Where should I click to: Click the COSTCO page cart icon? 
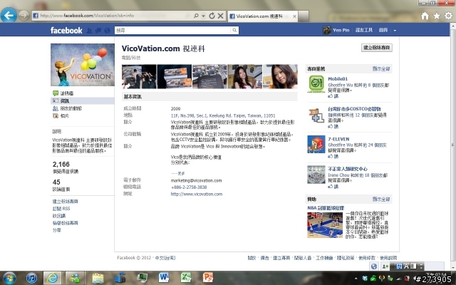(316, 115)
